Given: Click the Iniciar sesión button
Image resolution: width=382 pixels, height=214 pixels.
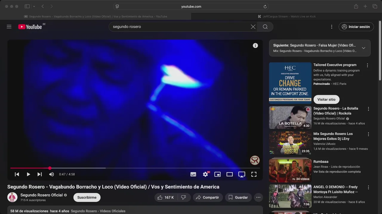Looking at the screenshot, I should (356, 27).
